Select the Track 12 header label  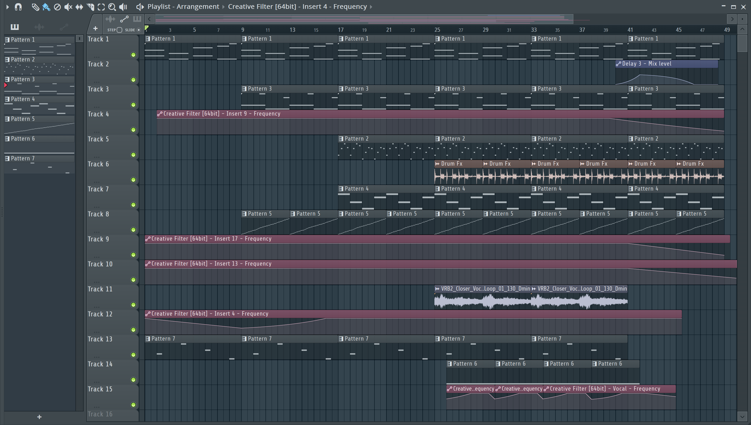pos(100,314)
